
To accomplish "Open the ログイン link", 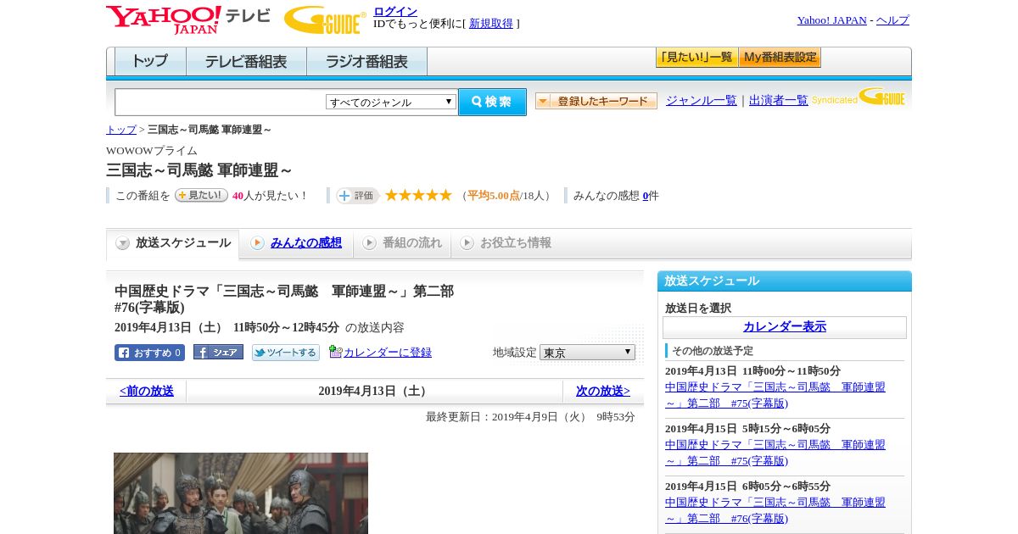I will click(395, 11).
